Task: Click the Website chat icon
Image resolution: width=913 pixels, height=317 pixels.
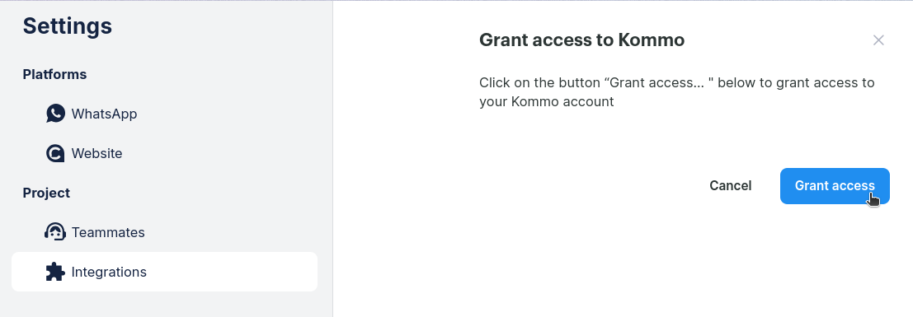Action: 55,153
